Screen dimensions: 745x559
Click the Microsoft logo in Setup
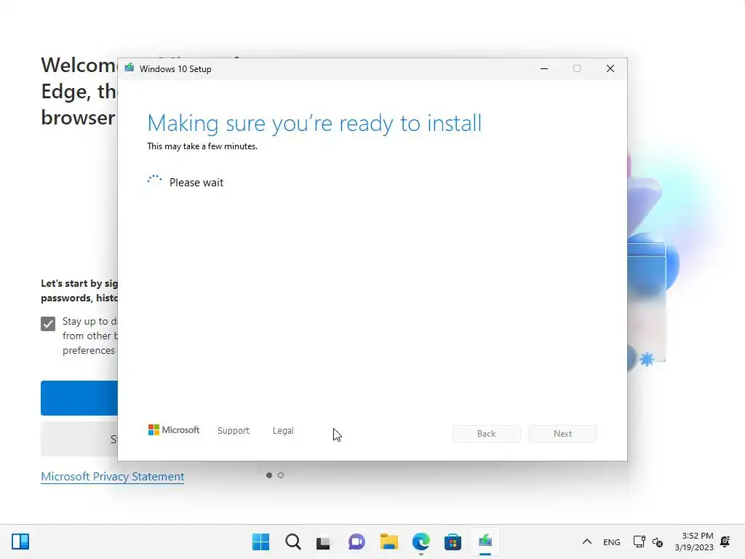click(174, 429)
